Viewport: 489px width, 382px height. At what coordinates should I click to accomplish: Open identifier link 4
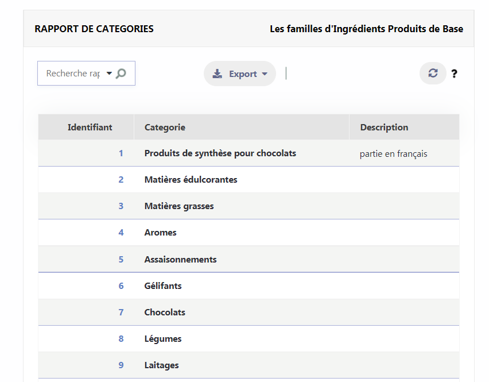(x=121, y=233)
